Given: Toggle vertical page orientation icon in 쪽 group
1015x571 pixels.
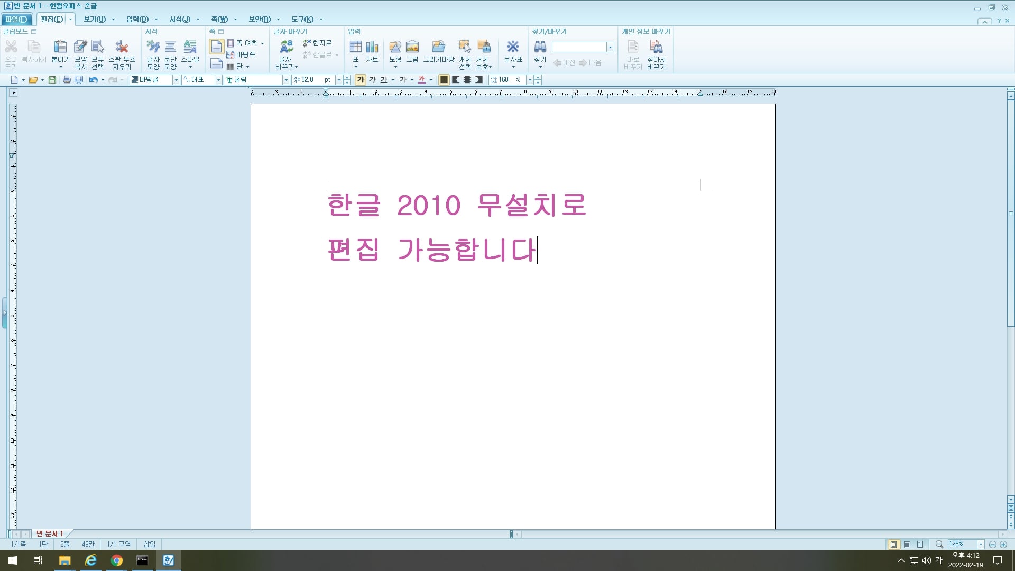Looking at the screenshot, I should [216, 47].
